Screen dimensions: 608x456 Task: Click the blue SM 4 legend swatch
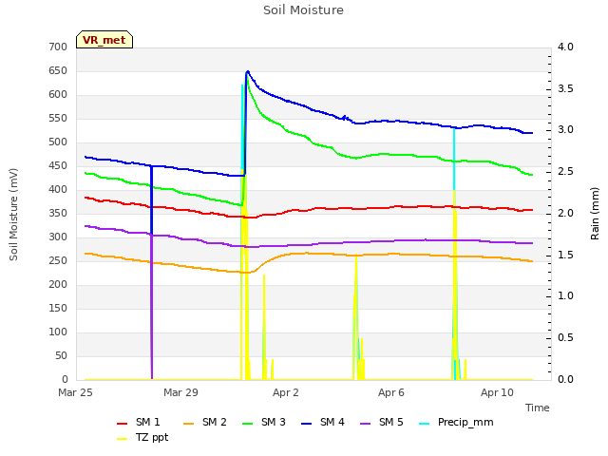click(x=306, y=424)
